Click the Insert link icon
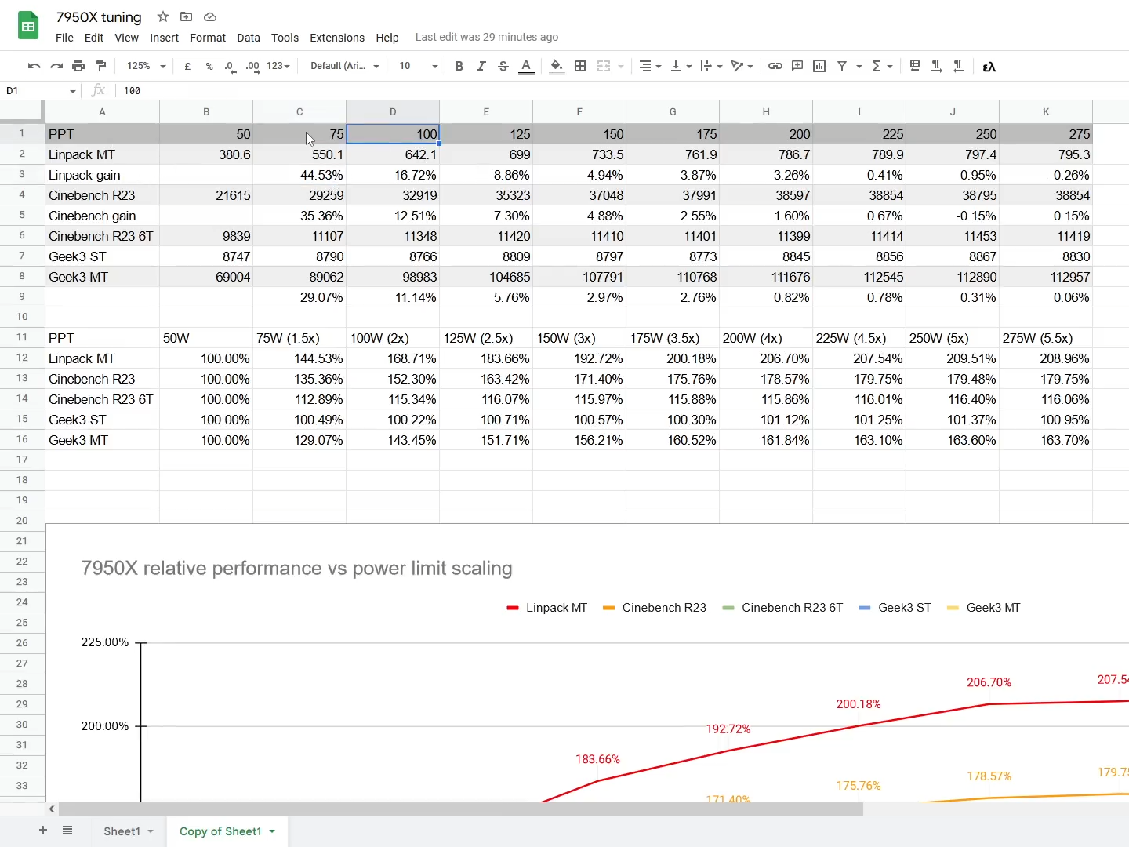The width and height of the screenshot is (1129, 847). click(775, 67)
